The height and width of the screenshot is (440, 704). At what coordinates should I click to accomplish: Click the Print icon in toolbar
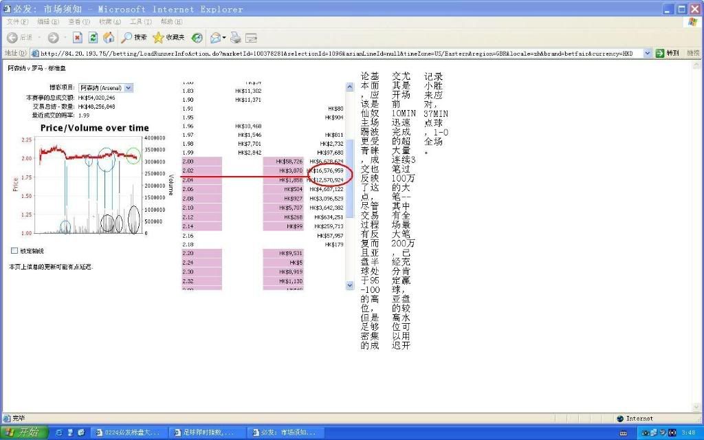tap(236, 37)
